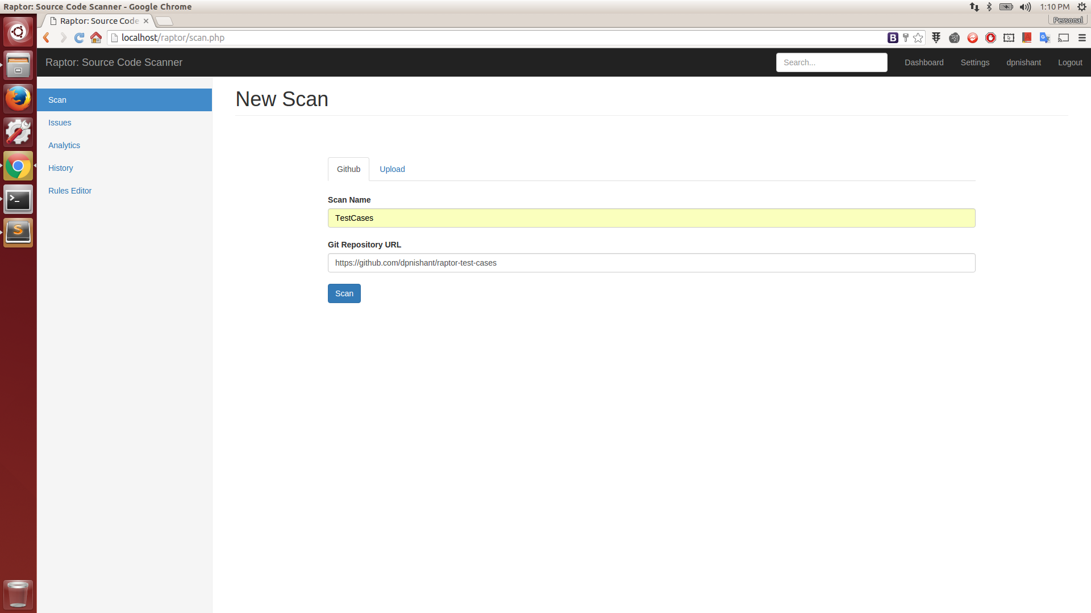This screenshot has height=613, width=1091.
Task: Click the home button in Chrome toolbar
Action: pyautogui.click(x=95, y=37)
